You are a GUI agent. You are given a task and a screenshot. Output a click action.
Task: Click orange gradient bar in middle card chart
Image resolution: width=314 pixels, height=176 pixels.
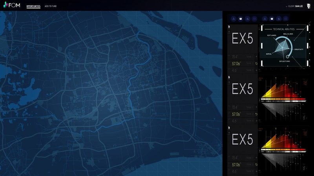pyautogui.click(x=283, y=99)
